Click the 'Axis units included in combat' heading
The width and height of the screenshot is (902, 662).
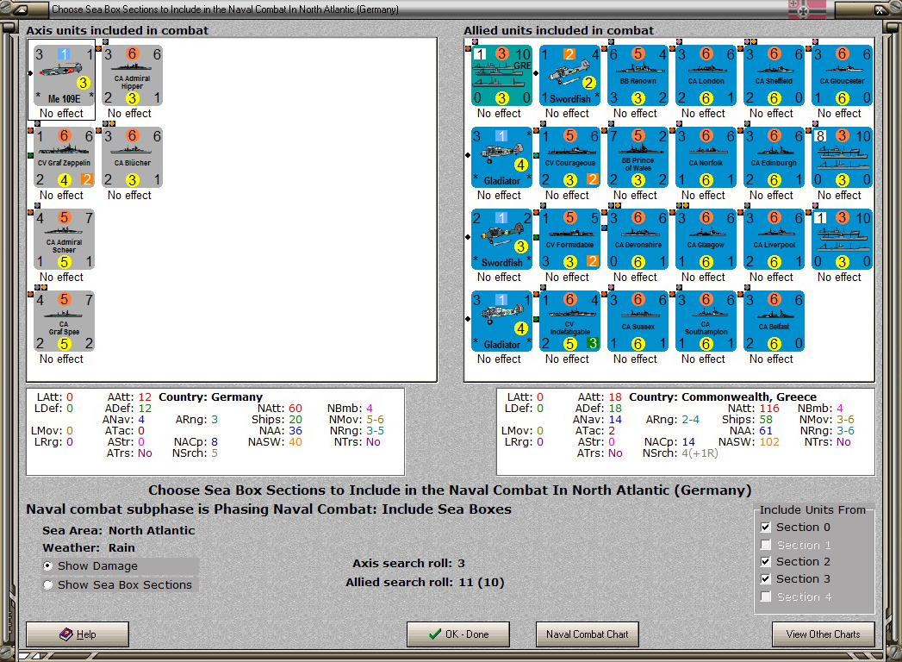pyautogui.click(x=117, y=30)
